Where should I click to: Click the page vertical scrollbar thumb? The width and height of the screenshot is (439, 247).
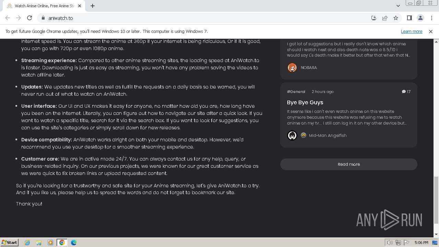coord(436,200)
